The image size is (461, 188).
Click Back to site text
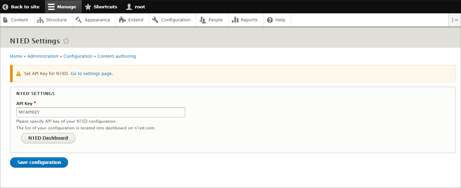click(x=25, y=7)
